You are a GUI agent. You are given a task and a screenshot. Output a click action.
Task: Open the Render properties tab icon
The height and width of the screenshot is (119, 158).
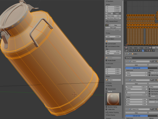click(130, 51)
